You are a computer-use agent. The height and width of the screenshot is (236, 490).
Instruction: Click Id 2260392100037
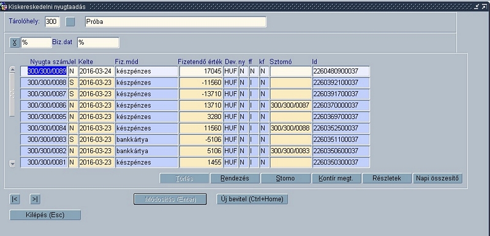tap(341, 83)
